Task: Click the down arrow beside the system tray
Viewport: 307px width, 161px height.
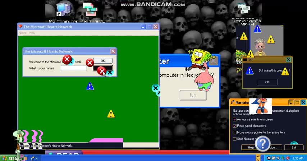Action: click(258, 160)
